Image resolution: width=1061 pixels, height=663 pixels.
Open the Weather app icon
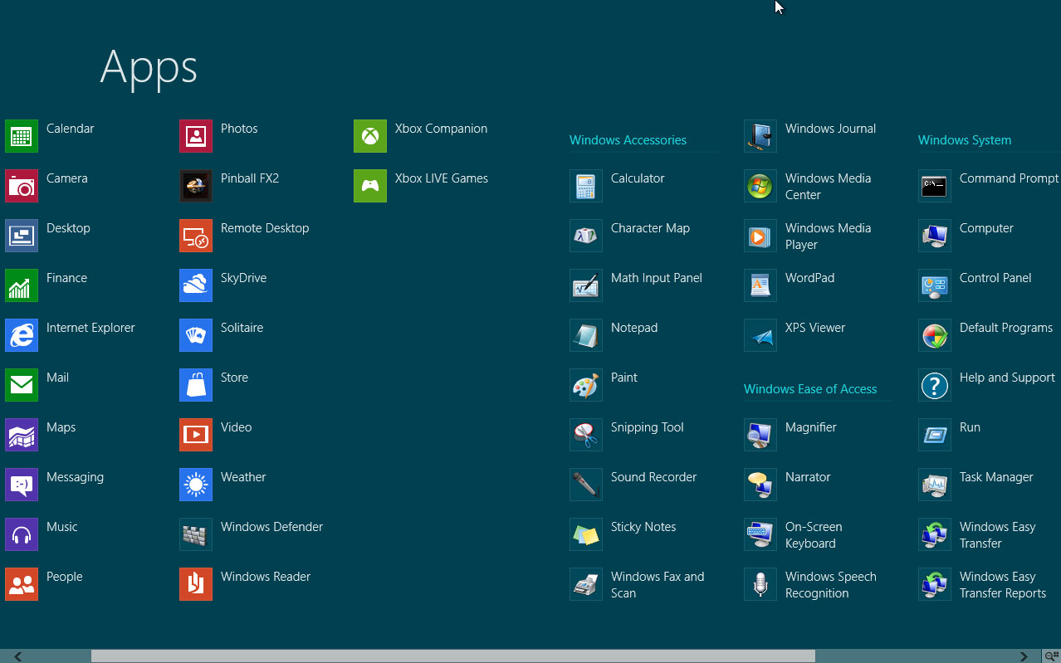click(x=196, y=485)
